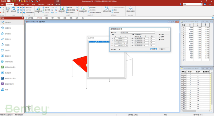
Task: Click the 添加组合楼板 composite deck icon
Action: click(x=130, y=9)
